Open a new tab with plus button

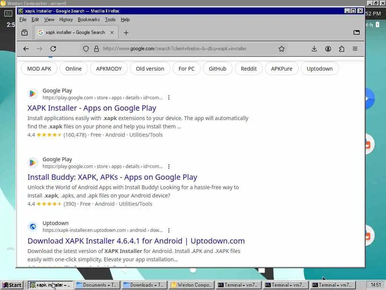126,33
